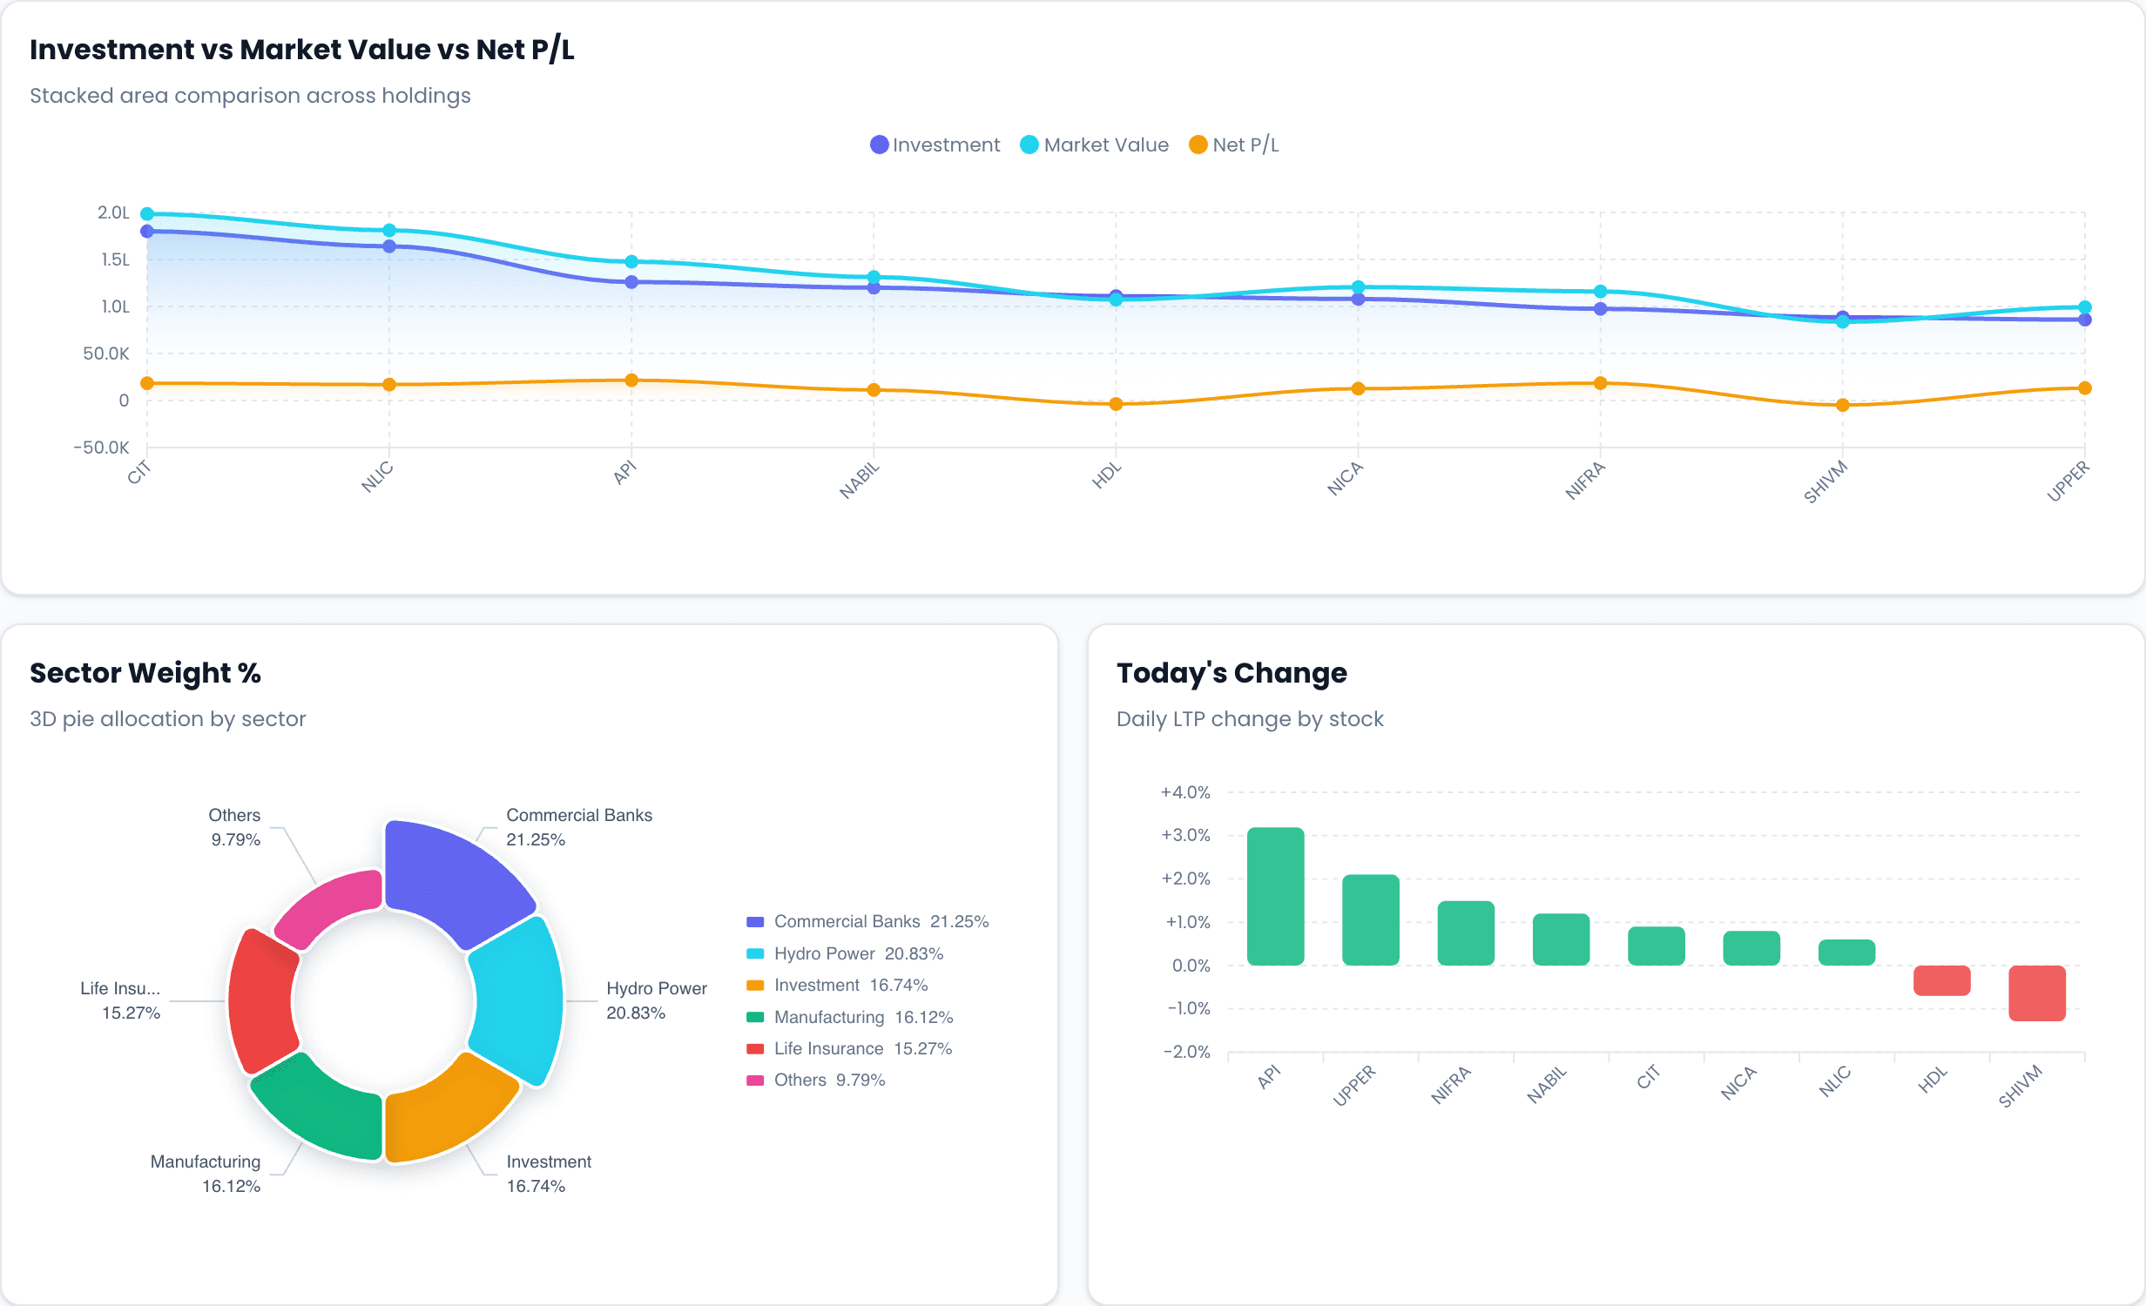Click Others 9.79% legend entry
Screen dimensions: 2146x1306
coord(816,1080)
